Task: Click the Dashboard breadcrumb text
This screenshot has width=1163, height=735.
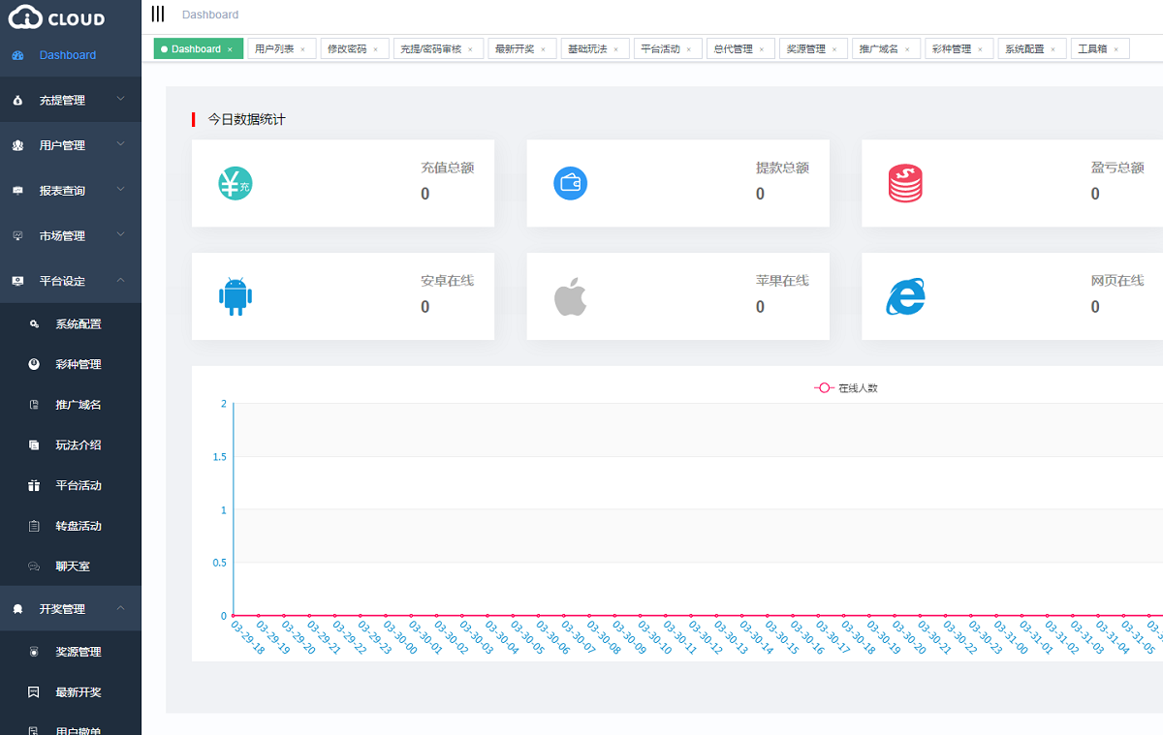Action: [210, 15]
